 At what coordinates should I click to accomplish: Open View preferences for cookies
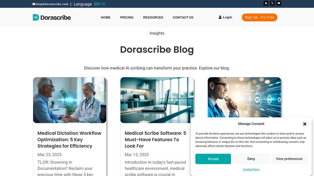point(289,159)
